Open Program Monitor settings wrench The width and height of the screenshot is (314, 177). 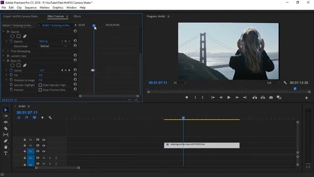(x=285, y=83)
